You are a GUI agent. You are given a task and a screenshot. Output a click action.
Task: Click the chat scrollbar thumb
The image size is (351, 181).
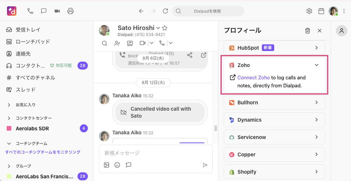coord(216,128)
